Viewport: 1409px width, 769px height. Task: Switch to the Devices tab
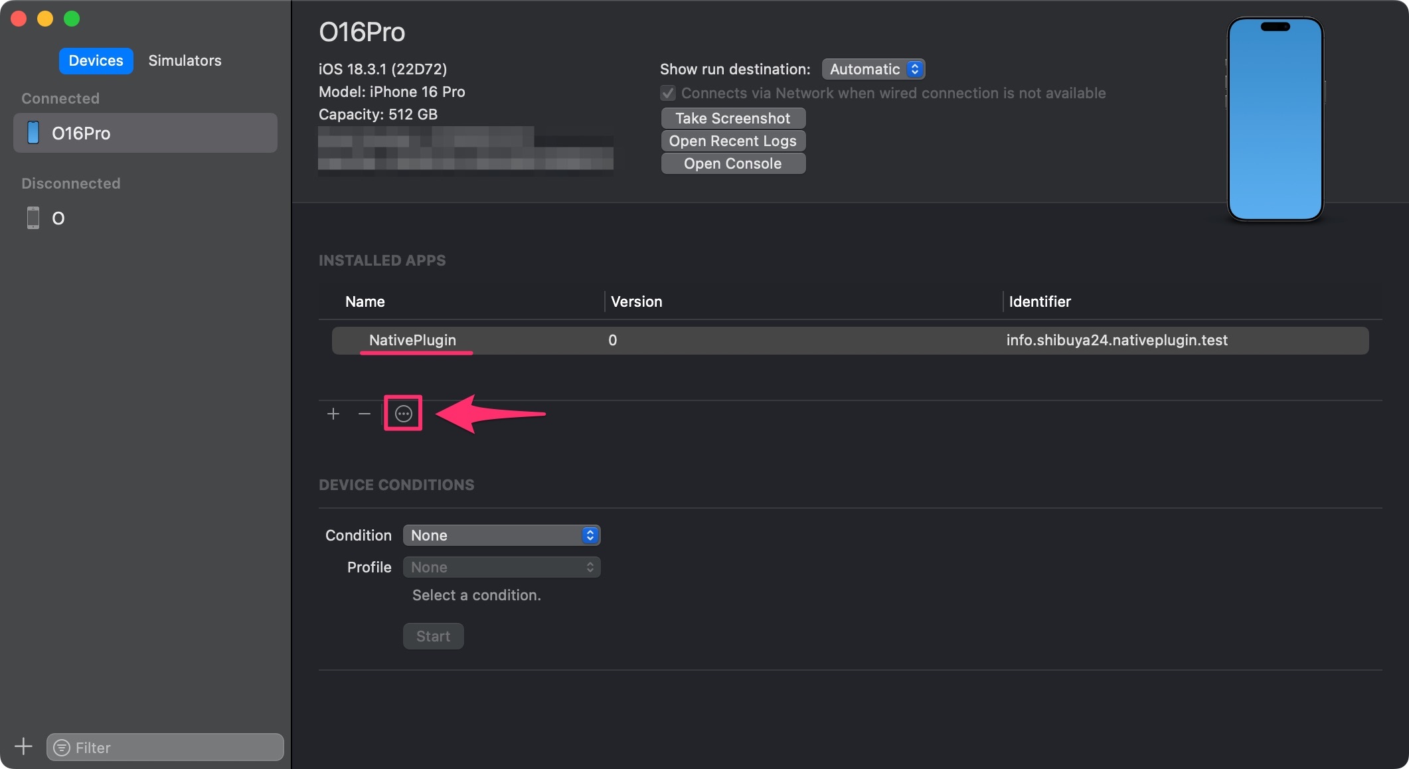point(96,60)
